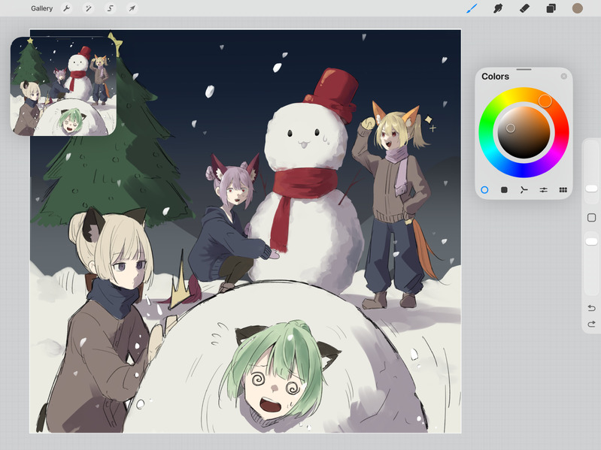Tap the reference image thumbnail

[x=63, y=86]
